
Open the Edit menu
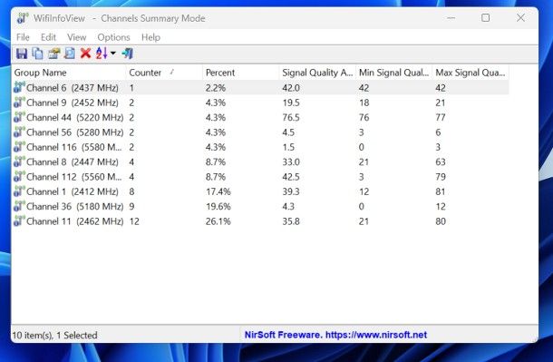click(x=48, y=37)
